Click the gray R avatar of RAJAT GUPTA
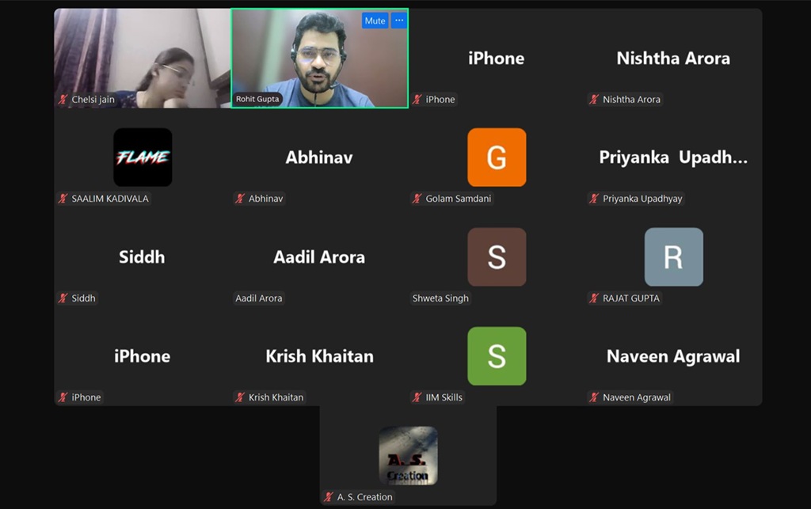 [x=673, y=256]
